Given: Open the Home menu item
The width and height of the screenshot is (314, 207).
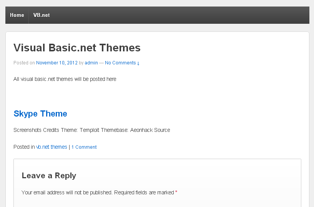Looking at the screenshot, I should point(17,15).
